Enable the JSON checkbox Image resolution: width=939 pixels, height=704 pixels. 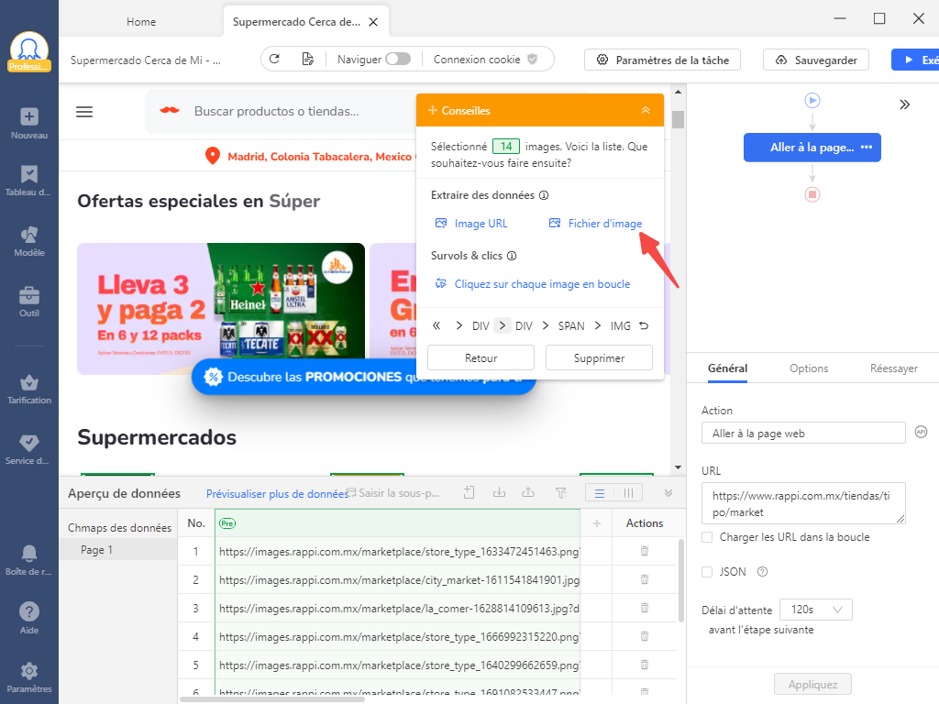[x=707, y=572]
